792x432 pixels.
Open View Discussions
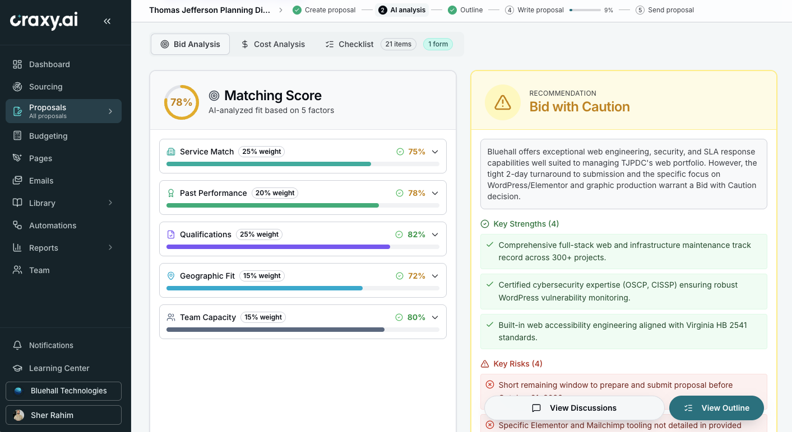575,408
